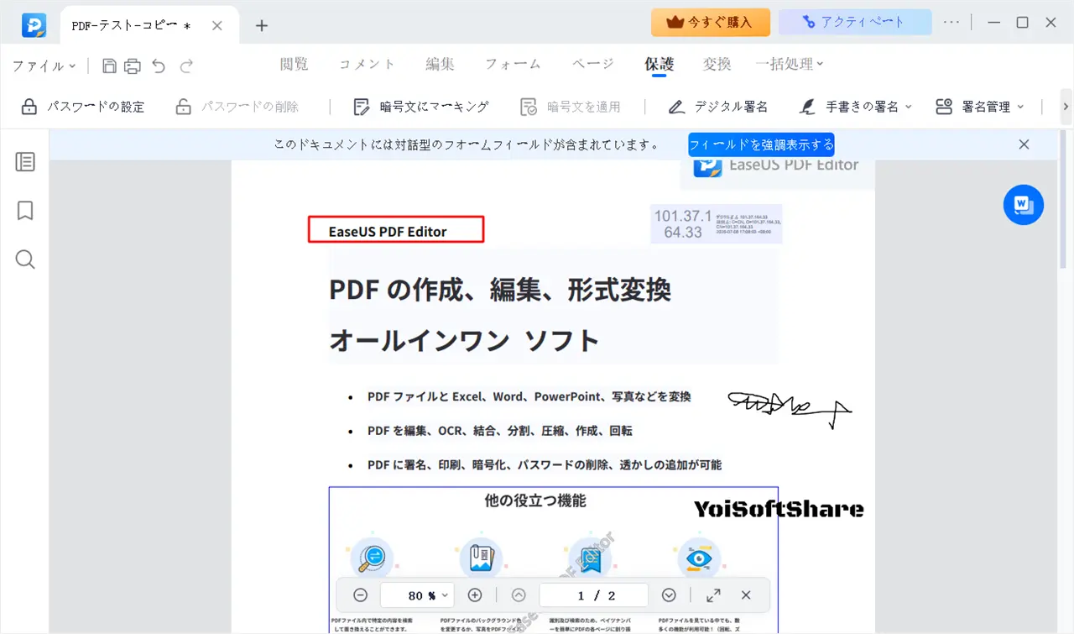Screen dimensions: 1074x634
Task: Switch to the 変換 tab
Action: click(x=717, y=64)
